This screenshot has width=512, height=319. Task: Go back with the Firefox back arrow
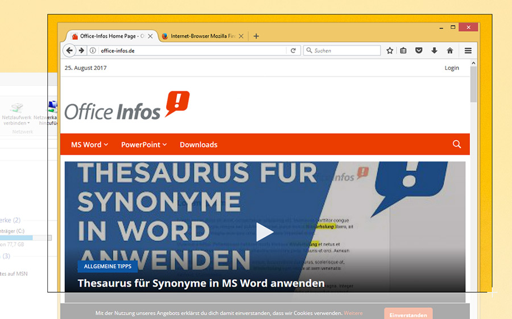69,51
